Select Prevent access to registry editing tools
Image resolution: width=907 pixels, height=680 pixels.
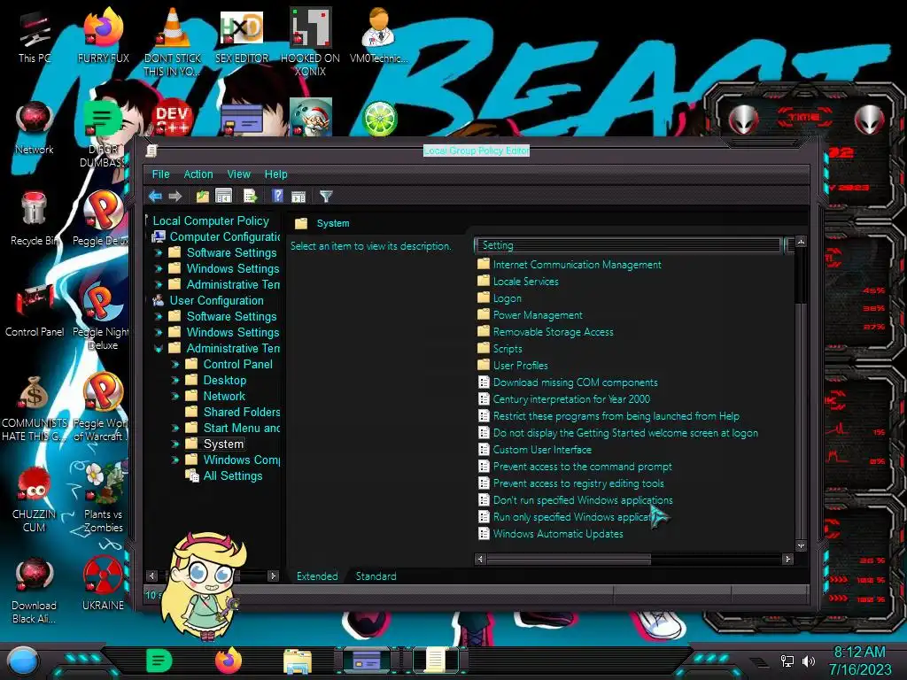578,483
